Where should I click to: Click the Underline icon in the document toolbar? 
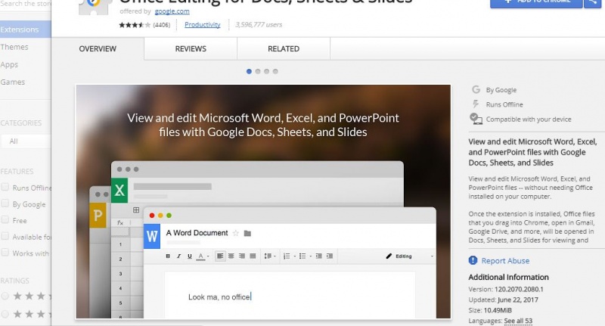190,256
